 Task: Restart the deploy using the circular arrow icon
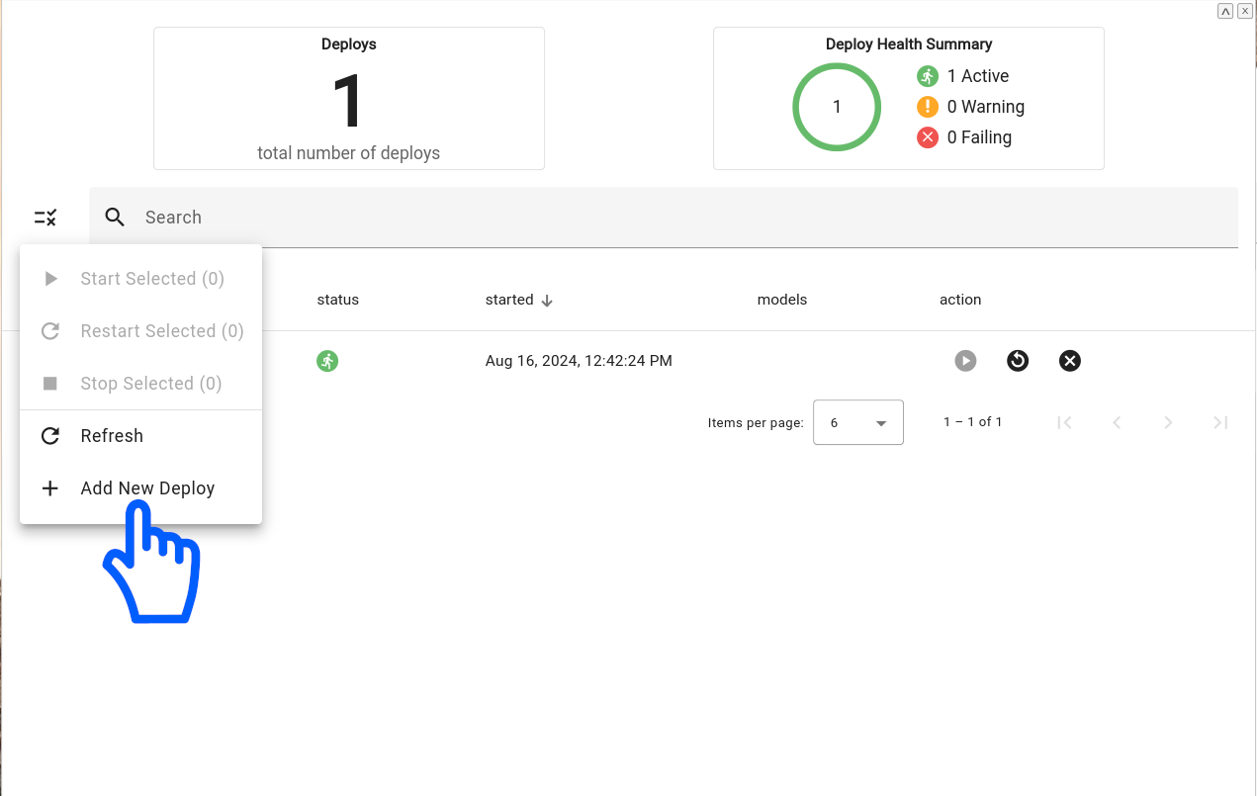click(x=1018, y=361)
